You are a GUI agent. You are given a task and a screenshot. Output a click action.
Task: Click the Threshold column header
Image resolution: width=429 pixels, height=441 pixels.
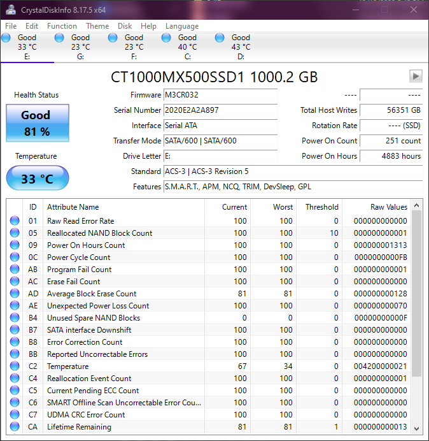(319, 207)
